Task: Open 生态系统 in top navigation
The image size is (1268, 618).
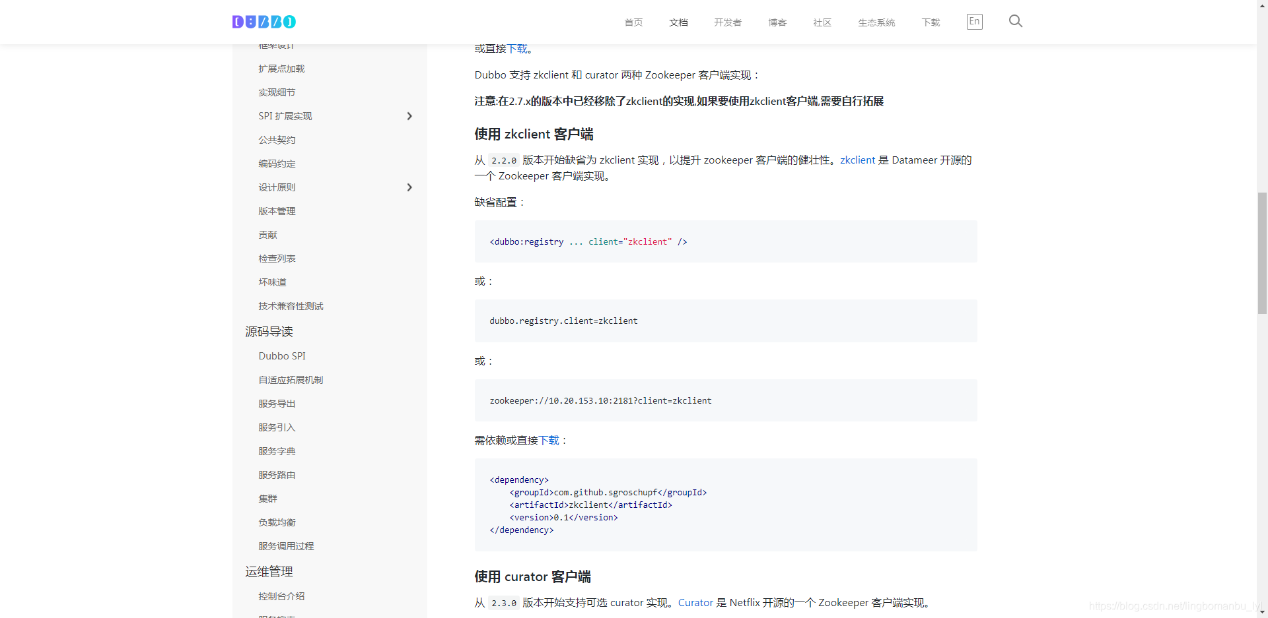Action: coord(876,22)
